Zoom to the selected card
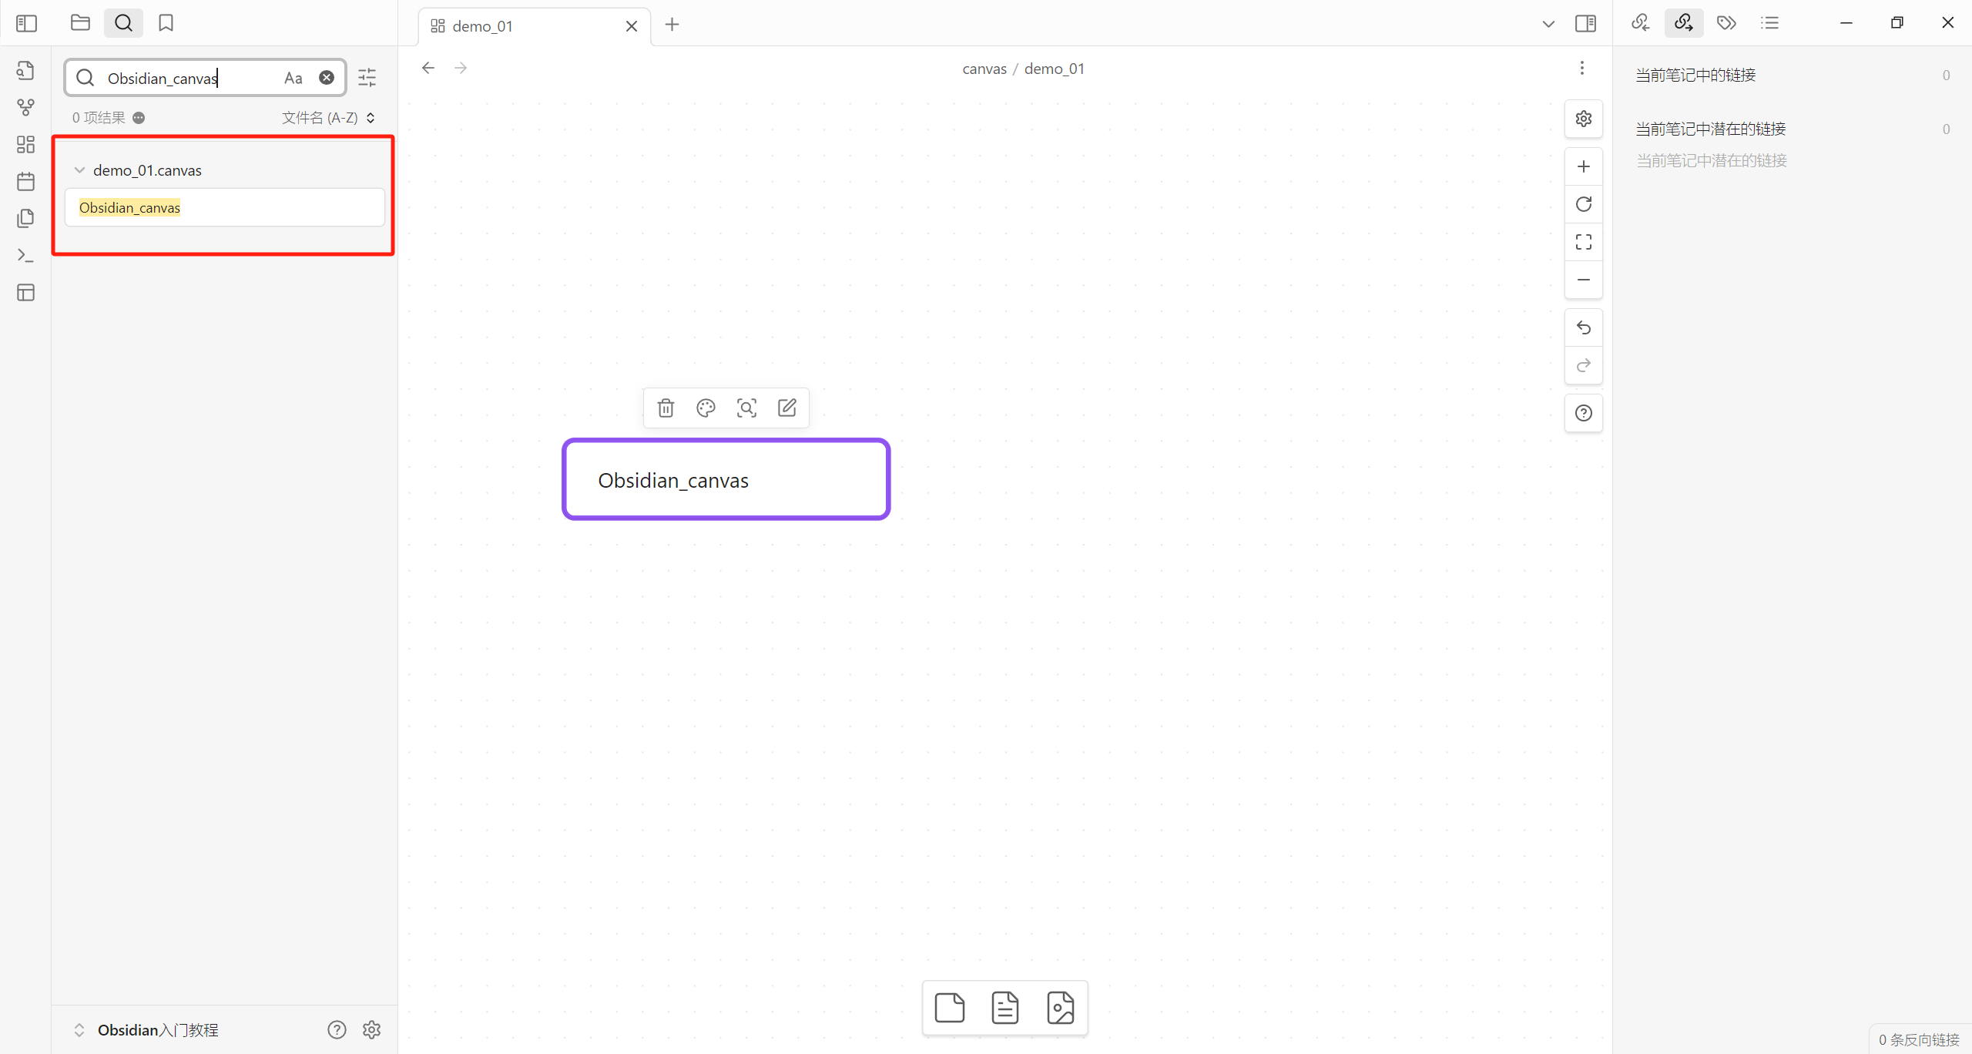Image resolution: width=1972 pixels, height=1054 pixels. coord(746,408)
